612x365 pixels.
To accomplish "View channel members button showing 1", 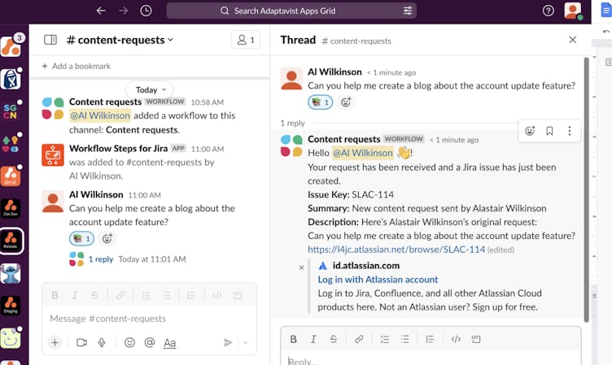I will (x=246, y=40).
